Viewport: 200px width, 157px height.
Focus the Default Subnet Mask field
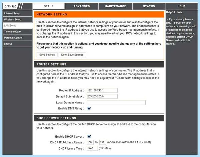pos(102,96)
